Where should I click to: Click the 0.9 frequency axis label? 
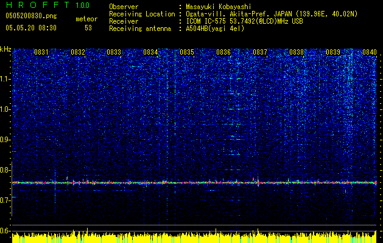point(5,140)
